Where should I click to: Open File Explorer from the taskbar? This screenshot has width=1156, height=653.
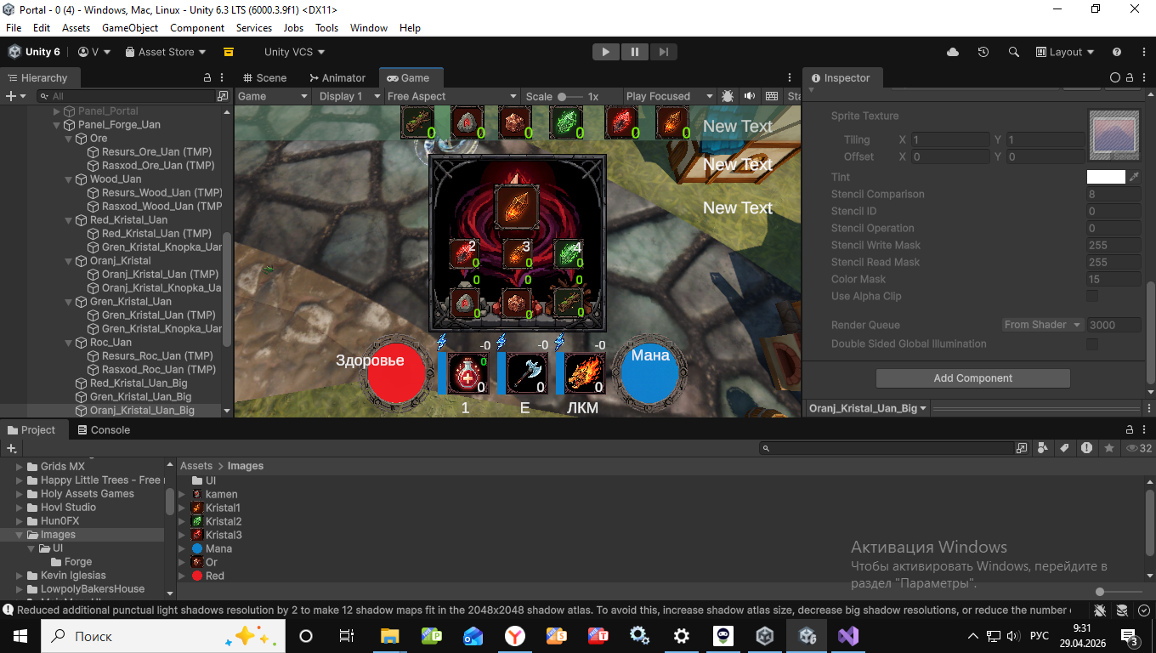[x=390, y=636]
